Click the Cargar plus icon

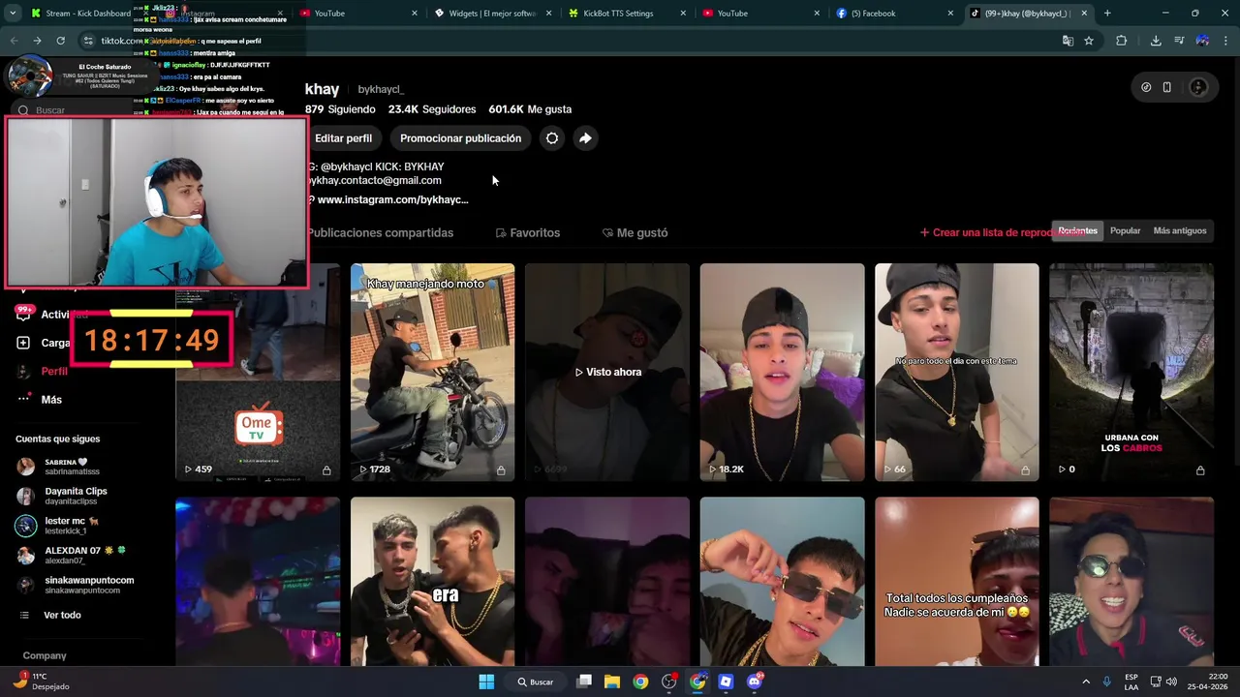click(23, 343)
